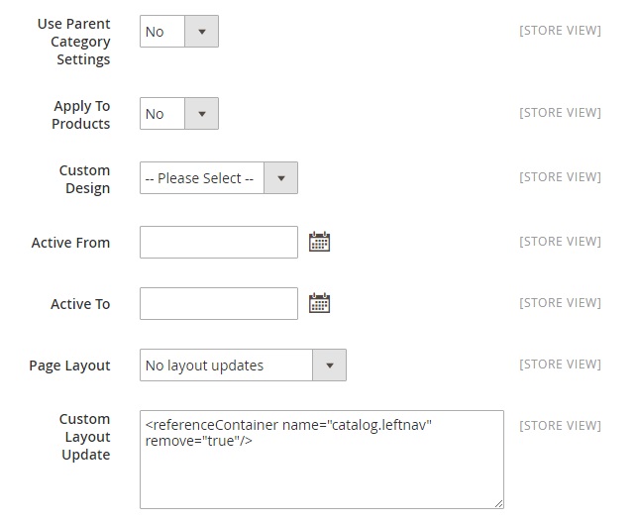This screenshot has width=637, height=522.
Task: Open the Active From calendar picker
Action: click(319, 242)
